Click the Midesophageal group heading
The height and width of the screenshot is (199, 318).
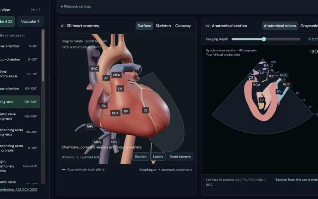(x=12, y=35)
